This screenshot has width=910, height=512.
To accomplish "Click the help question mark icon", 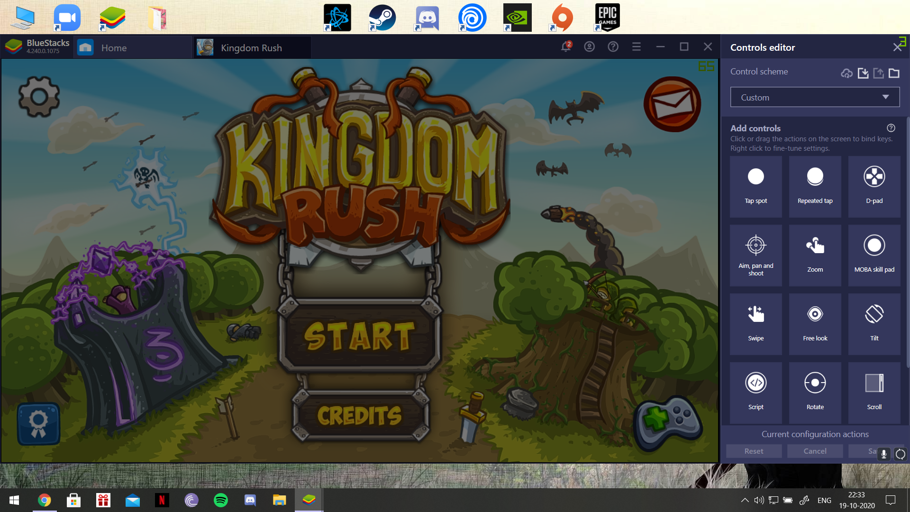I will [613, 47].
